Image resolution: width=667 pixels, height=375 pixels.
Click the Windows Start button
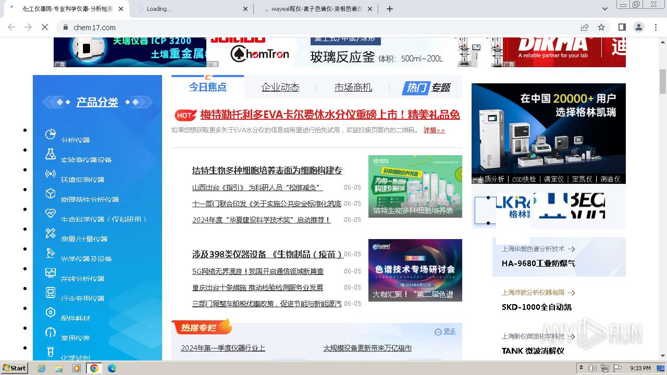point(15,368)
